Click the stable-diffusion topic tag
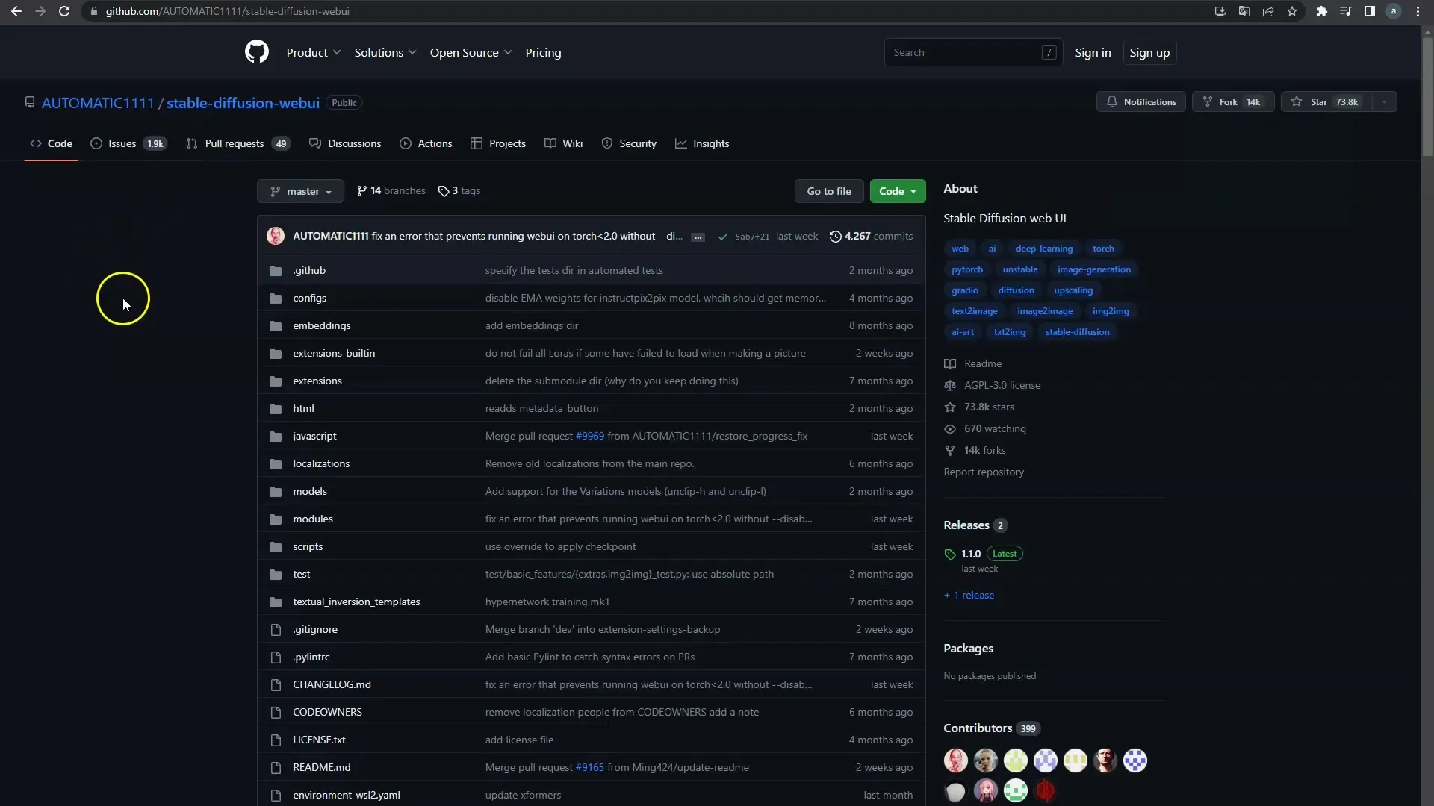This screenshot has width=1434, height=806. (x=1077, y=332)
